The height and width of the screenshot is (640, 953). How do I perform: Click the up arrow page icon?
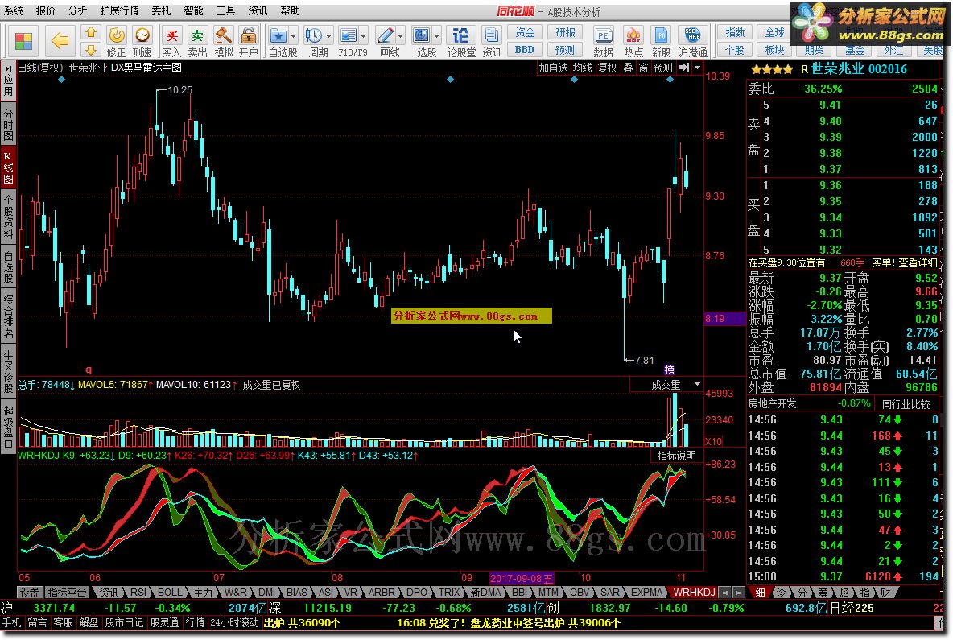pyautogui.click(x=90, y=32)
